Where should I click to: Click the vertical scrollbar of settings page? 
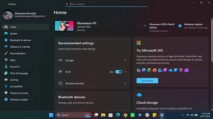212,41
